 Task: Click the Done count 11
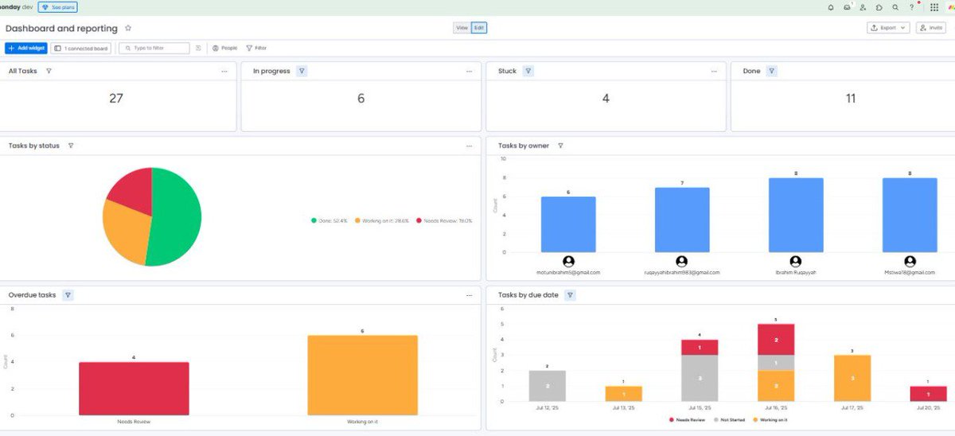pos(851,99)
